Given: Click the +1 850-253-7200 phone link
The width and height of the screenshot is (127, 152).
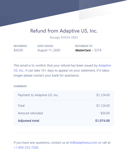Looking at the screenshot, I should click(x=26, y=148).
